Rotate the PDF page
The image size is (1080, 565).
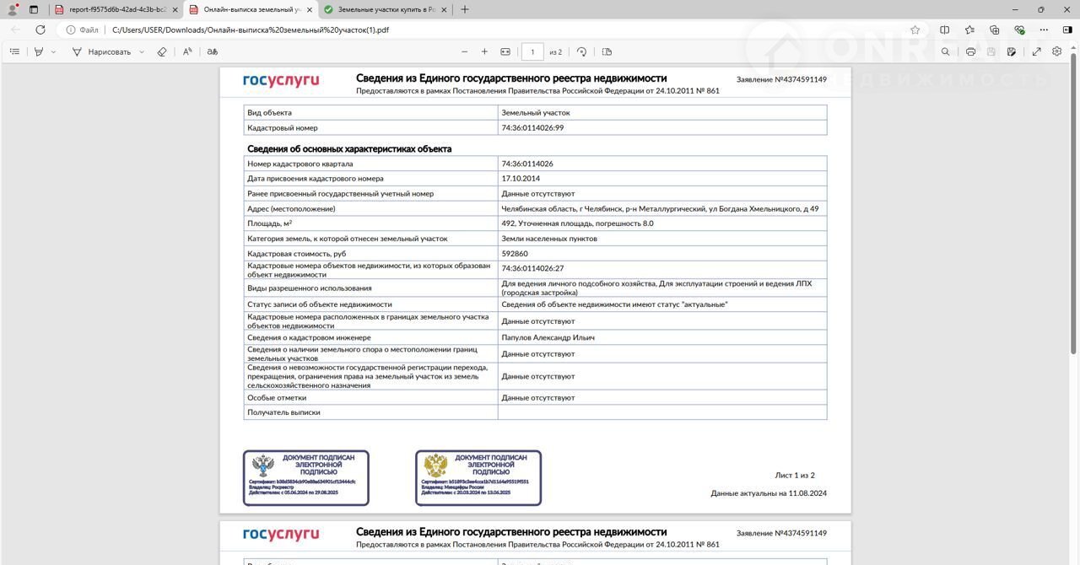pyautogui.click(x=581, y=51)
